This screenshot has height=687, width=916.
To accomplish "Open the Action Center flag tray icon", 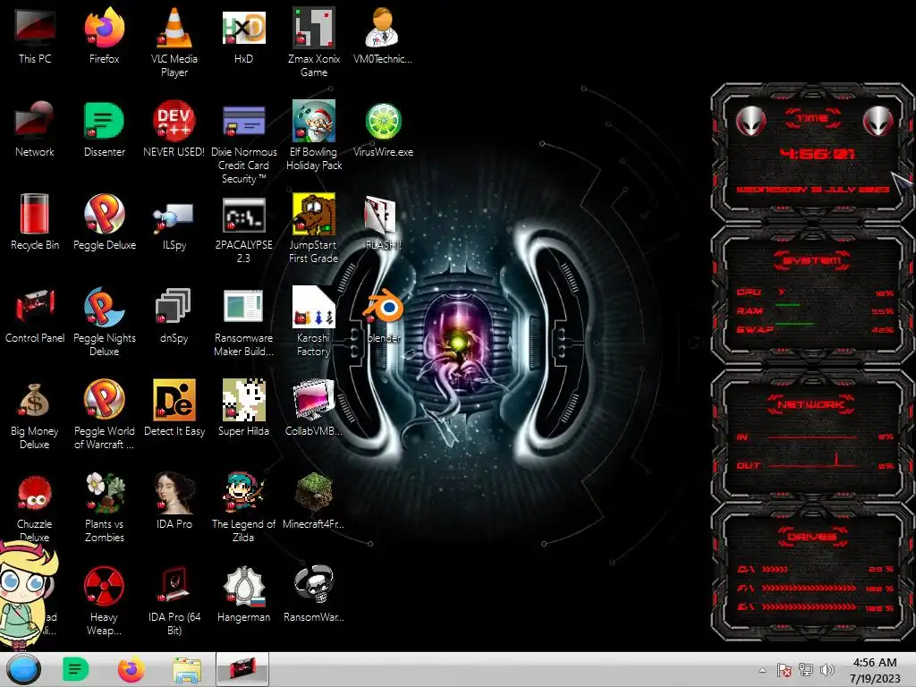I will 784,670.
